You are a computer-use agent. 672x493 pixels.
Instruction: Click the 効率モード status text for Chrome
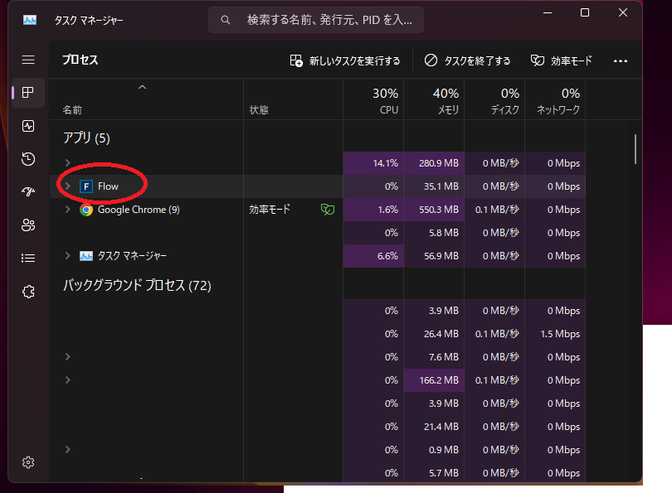tap(270, 210)
